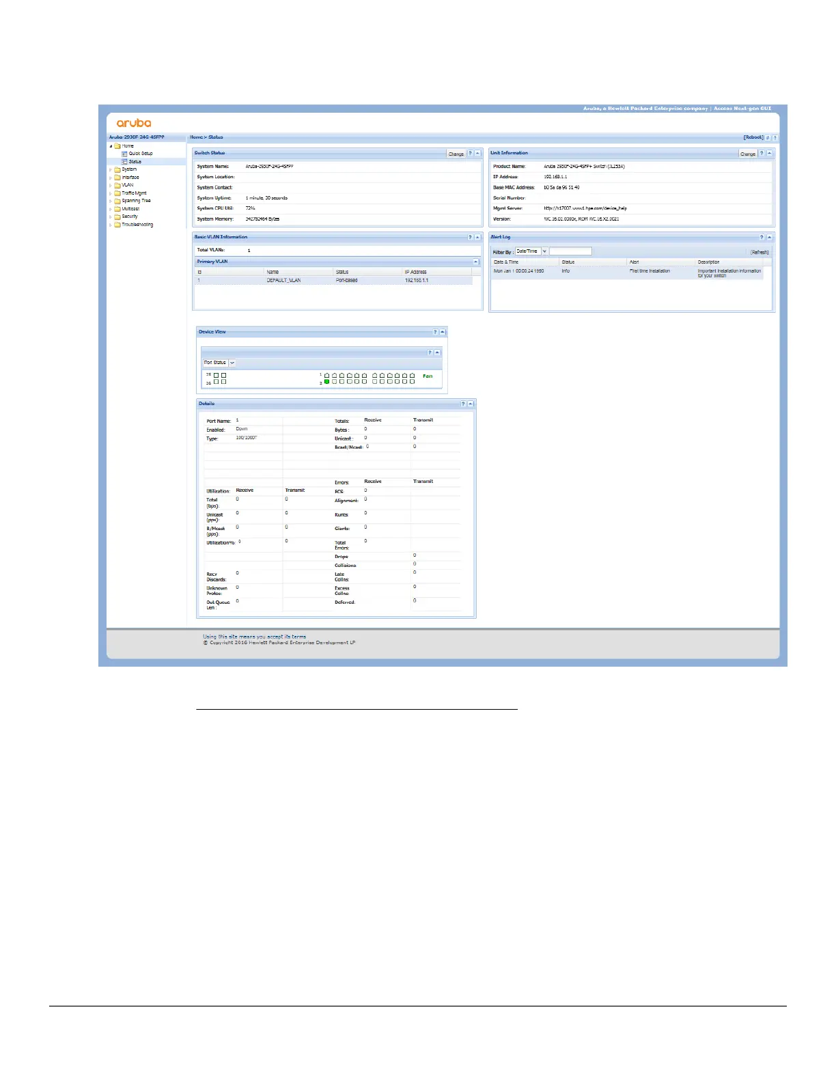The height and width of the screenshot is (1082, 836).
Task: Collapse the Device View panel
Action: [443, 332]
